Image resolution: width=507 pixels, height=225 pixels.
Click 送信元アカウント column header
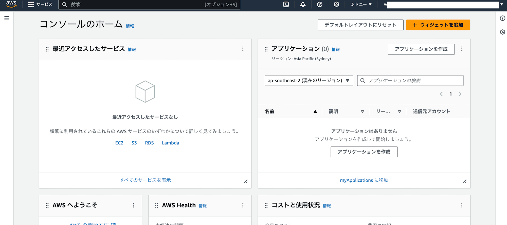431,111
